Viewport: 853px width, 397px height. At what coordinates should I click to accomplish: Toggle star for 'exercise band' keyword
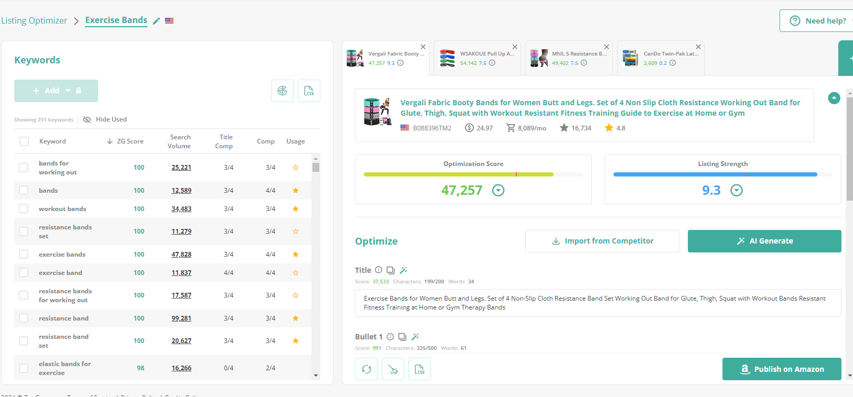[x=296, y=273]
